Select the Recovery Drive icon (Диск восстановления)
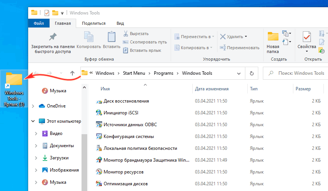 pyautogui.click(x=99, y=101)
